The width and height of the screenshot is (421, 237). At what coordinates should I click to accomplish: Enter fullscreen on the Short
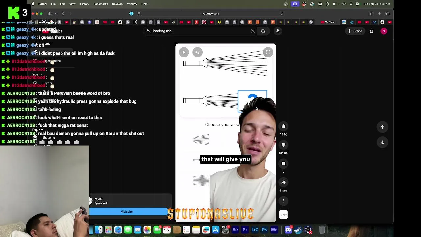tap(268, 52)
